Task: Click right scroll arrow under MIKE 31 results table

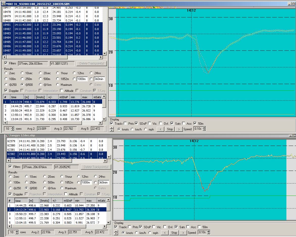Action: pyautogui.click(x=100, y=123)
